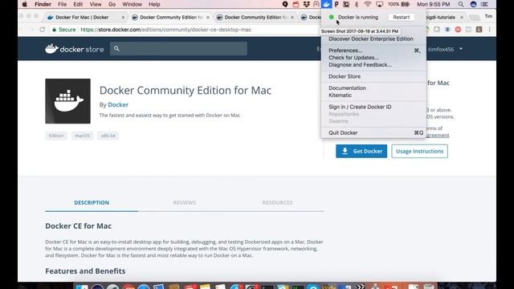The image size is (514, 289).
Task: Switch to the Docker For Mac | Docker browser tab
Action: [82, 17]
